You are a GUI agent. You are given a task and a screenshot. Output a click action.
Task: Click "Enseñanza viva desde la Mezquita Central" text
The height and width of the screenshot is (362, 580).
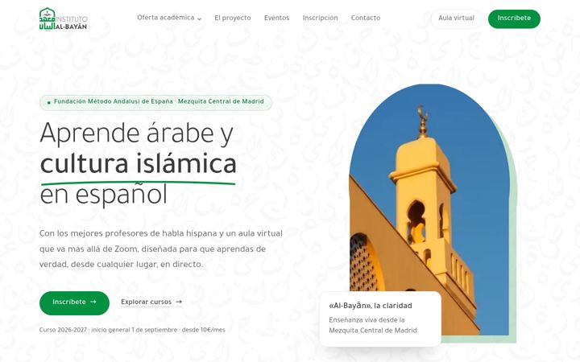coord(373,325)
